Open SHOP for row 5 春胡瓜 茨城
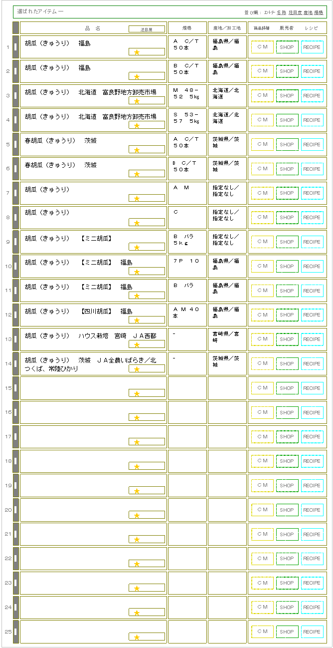The height and width of the screenshot is (648, 333). 287,144
